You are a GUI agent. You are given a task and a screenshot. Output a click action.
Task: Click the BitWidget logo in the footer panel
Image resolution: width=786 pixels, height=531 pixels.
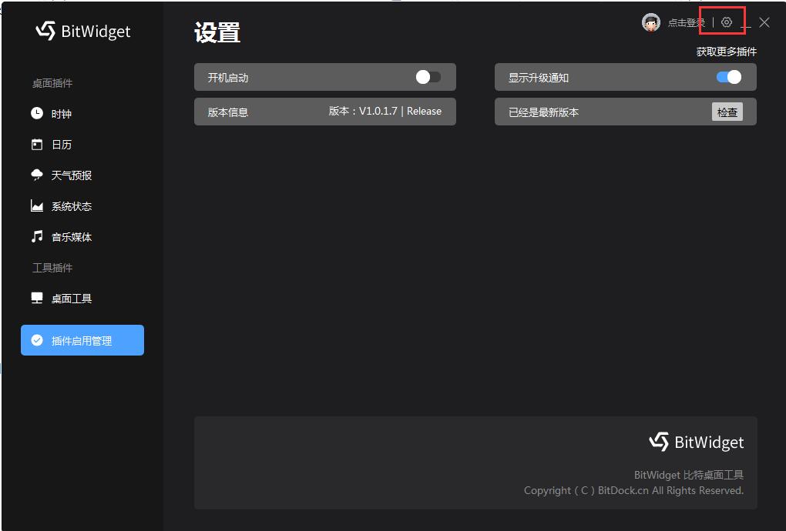coord(697,442)
